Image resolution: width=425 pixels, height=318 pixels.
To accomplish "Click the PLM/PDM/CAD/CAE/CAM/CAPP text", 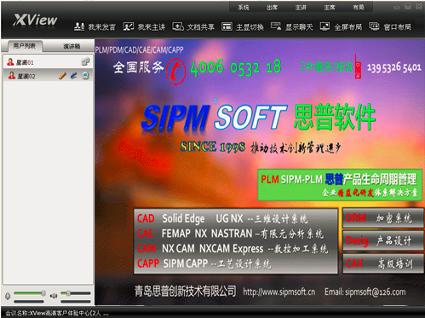I will click(x=140, y=50).
